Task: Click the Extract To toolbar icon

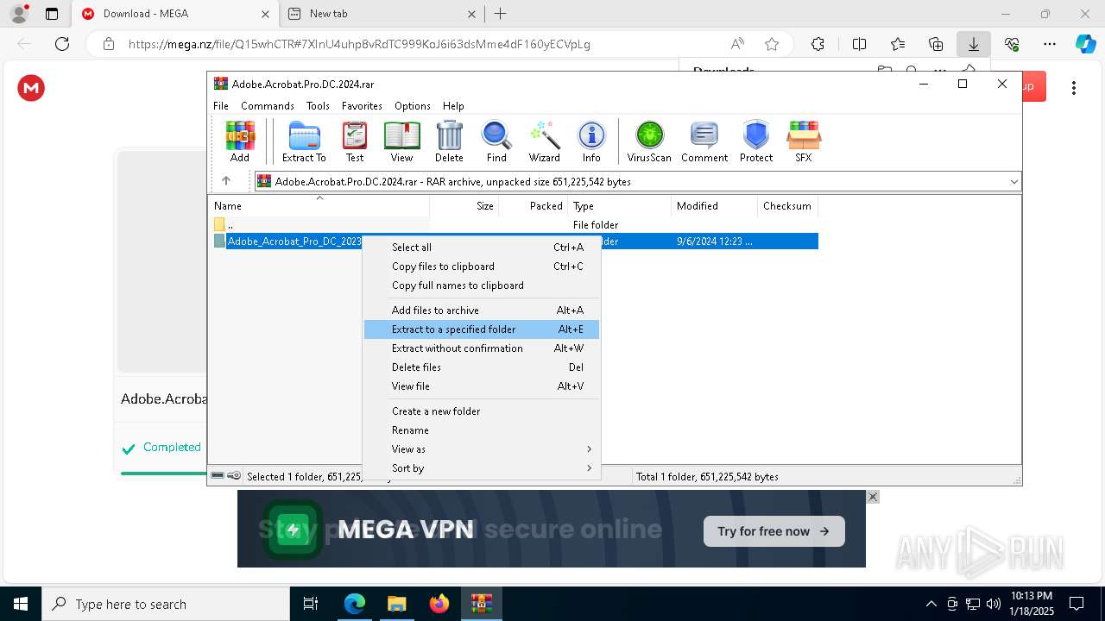Action: (x=304, y=141)
